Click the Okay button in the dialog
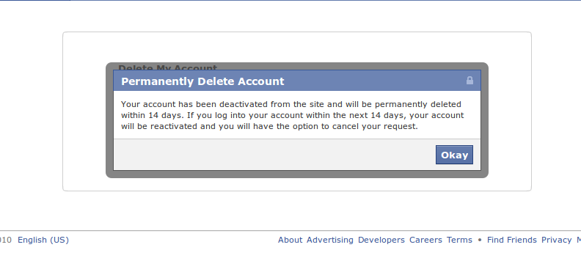The width and height of the screenshot is (581, 272). (454, 155)
